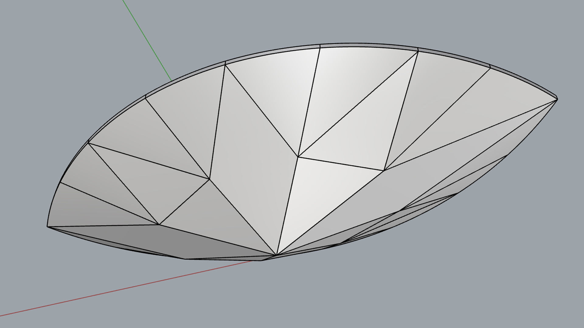Select the right pointed tip of the model
The height and width of the screenshot is (328, 584).
pyautogui.click(x=557, y=99)
